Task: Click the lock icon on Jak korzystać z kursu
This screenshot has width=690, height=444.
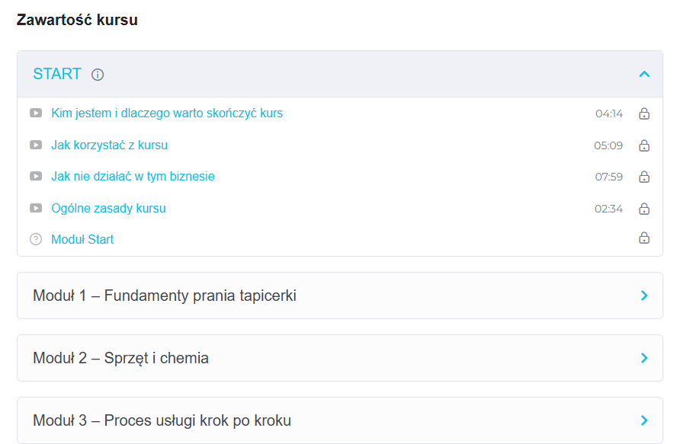Action: [644, 145]
